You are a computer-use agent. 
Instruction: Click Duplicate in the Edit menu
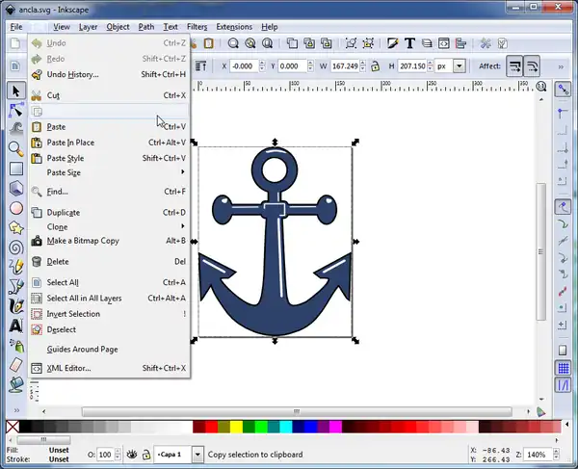click(64, 212)
